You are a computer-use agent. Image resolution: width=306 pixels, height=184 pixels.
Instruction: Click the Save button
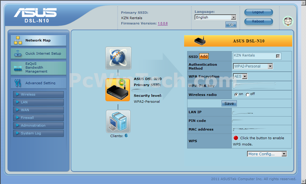point(229,103)
